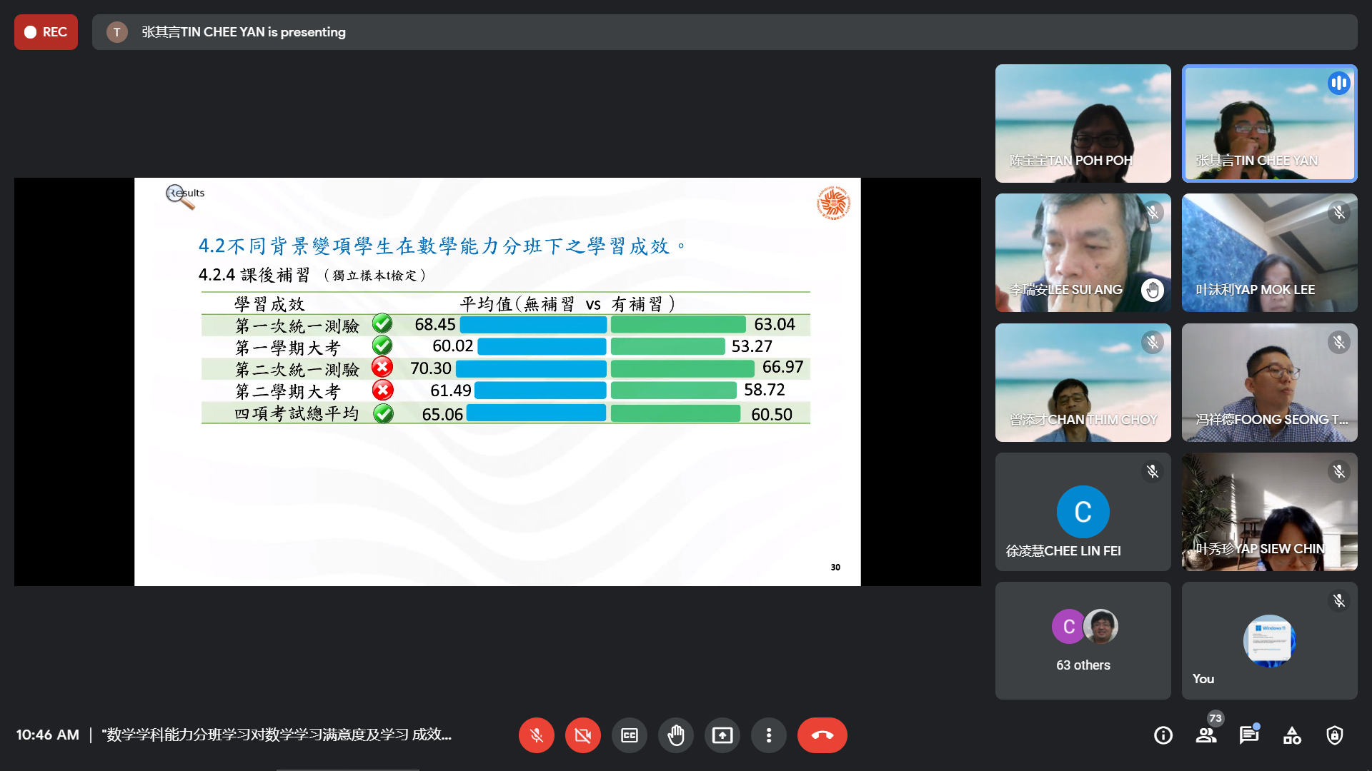Viewport: 1372px width, 771px height.
Task: Click the REC recording indicator
Action: click(x=46, y=32)
